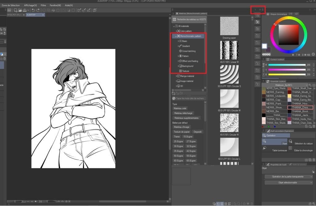Open the Fenêtre(W) menu
The width and height of the screenshot is (316, 206).
coord(55,5)
